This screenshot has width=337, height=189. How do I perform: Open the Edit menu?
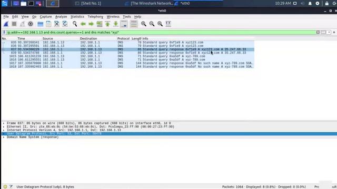point(15,17)
